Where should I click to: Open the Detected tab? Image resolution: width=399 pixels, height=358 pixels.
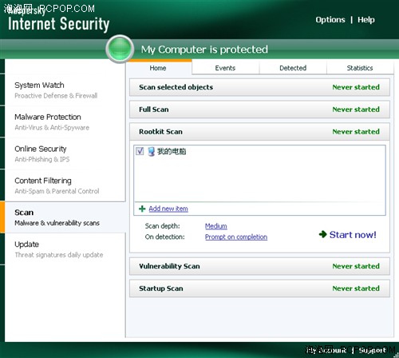pyautogui.click(x=293, y=68)
